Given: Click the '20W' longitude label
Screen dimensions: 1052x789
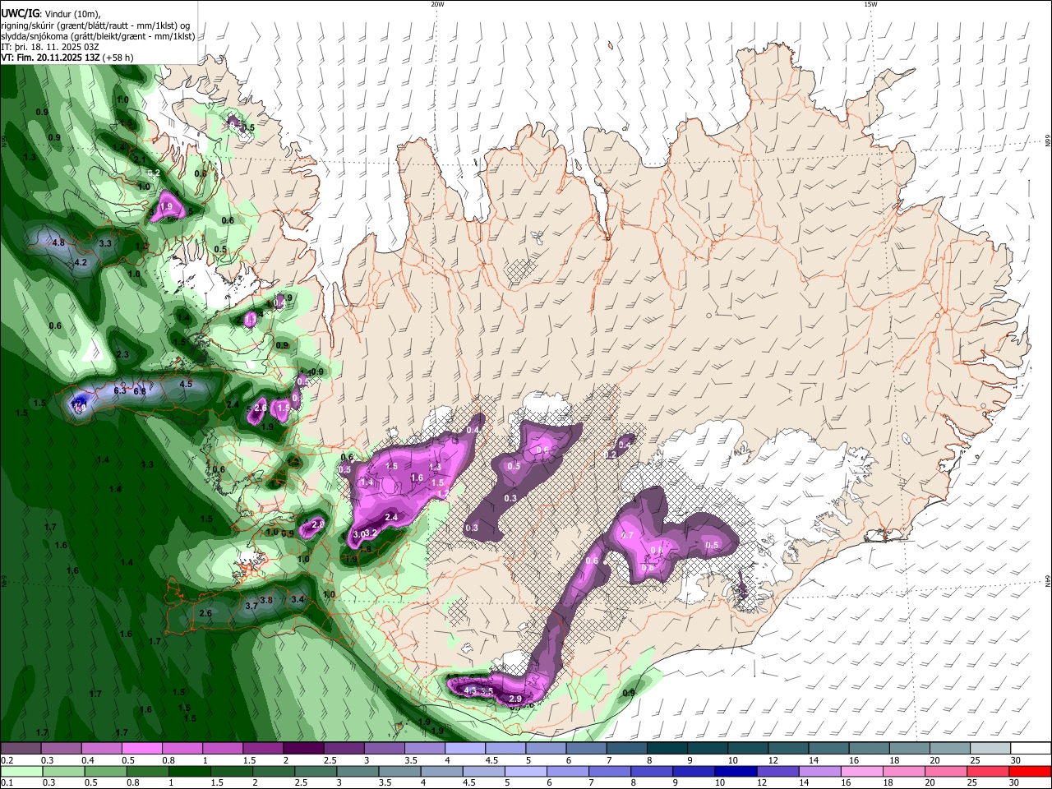Looking at the screenshot, I should pos(437,4).
